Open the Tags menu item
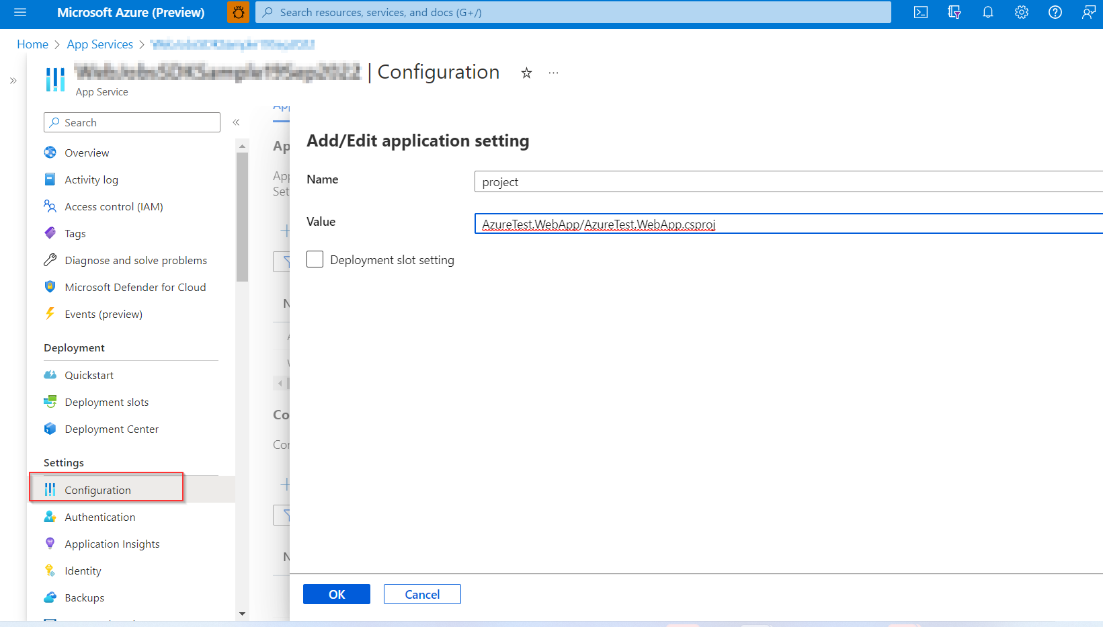This screenshot has height=627, width=1103. tap(75, 233)
